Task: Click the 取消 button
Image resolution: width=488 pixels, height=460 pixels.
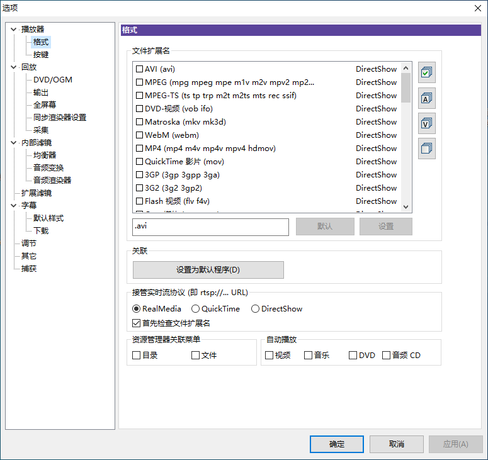Action: click(397, 444)
